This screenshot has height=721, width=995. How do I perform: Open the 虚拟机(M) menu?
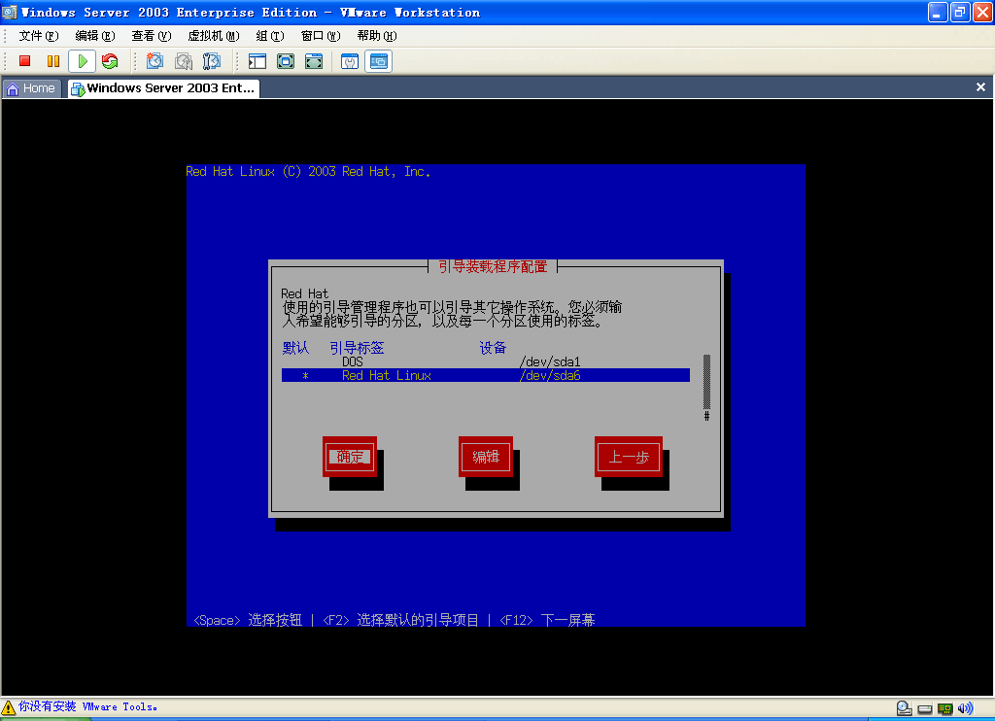(x=213, y=36)
